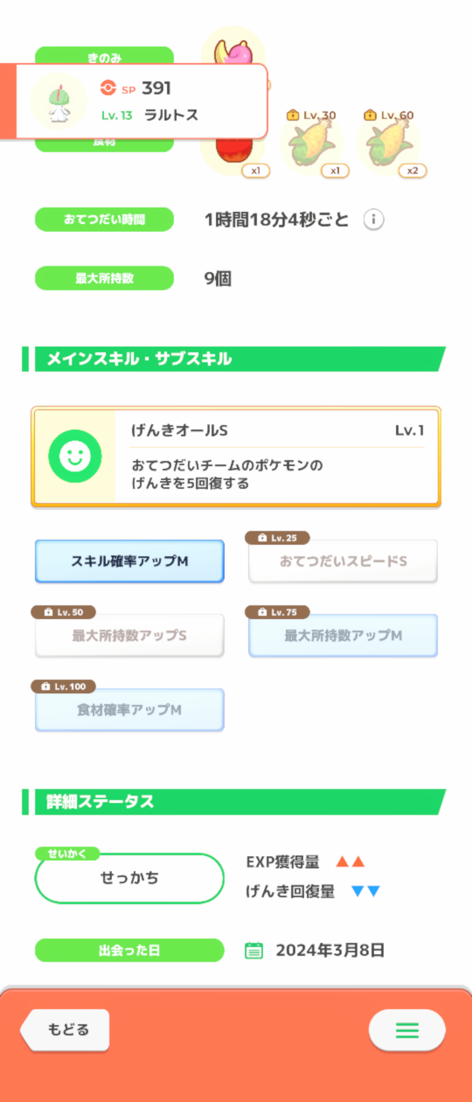The image size is (472, 1102).
Task: Open the せっかち nature details
Action: 129,878
